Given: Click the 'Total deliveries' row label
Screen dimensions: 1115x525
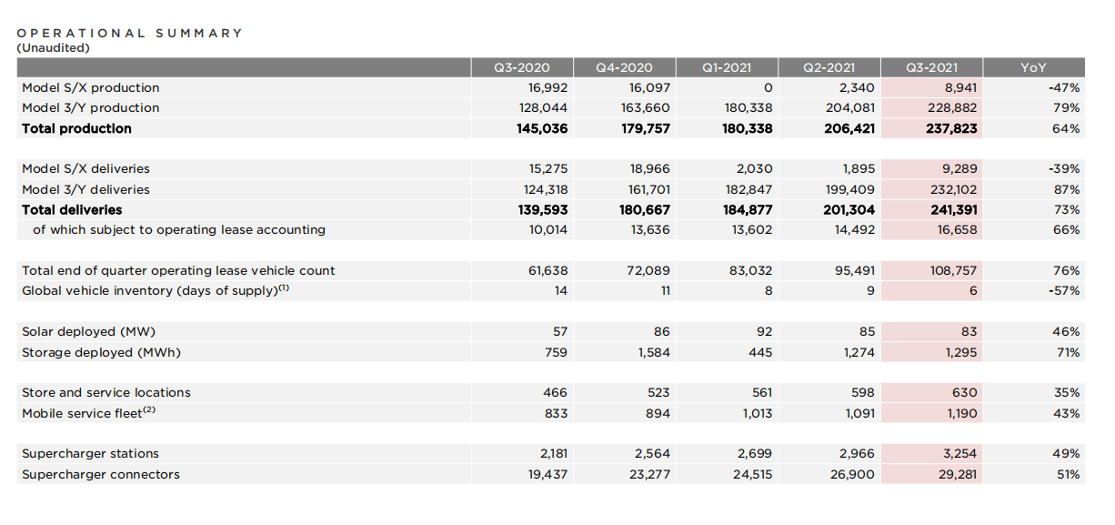Looking at the screenshot, I should pyautogui.click(x=72, y=209).
